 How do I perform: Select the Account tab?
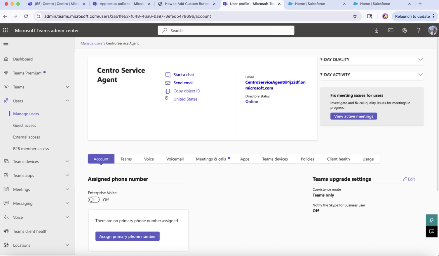click(101, 159)
